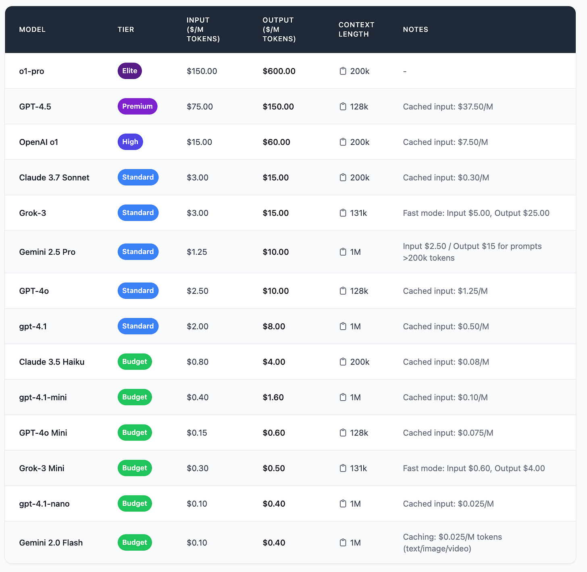The width and height of the screenshot is (587, 572).
Task: Click the note Cached input: $7.50/M
Action: click(445, 142)
